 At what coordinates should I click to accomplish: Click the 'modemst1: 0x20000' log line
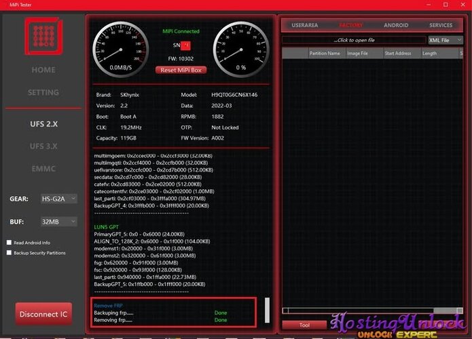click(x=143, y=249)
